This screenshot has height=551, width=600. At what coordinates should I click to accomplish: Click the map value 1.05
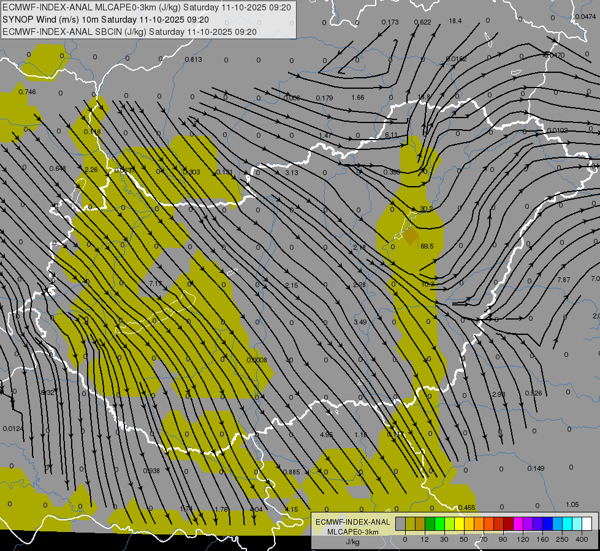pos(572,504)
